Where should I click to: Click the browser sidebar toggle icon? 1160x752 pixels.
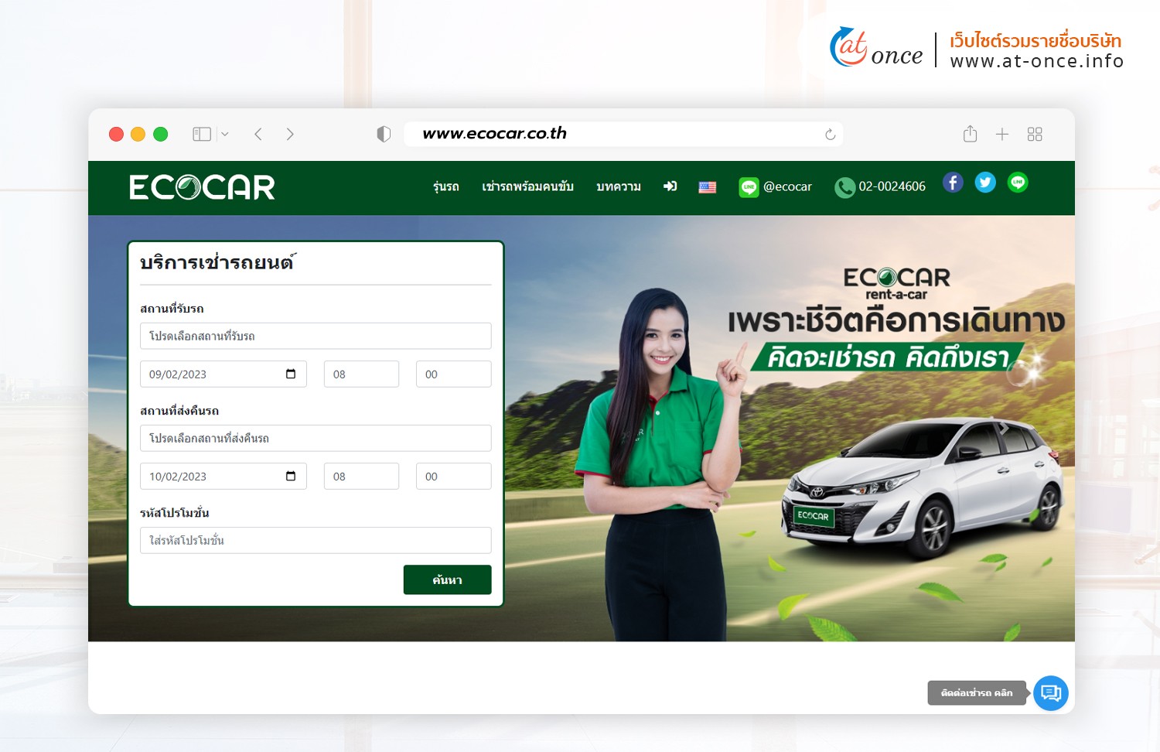pos(202,135)
